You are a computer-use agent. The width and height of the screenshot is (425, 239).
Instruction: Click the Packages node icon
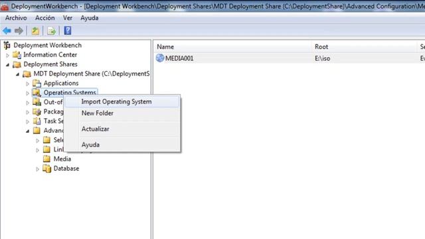(x=37, y=112)
